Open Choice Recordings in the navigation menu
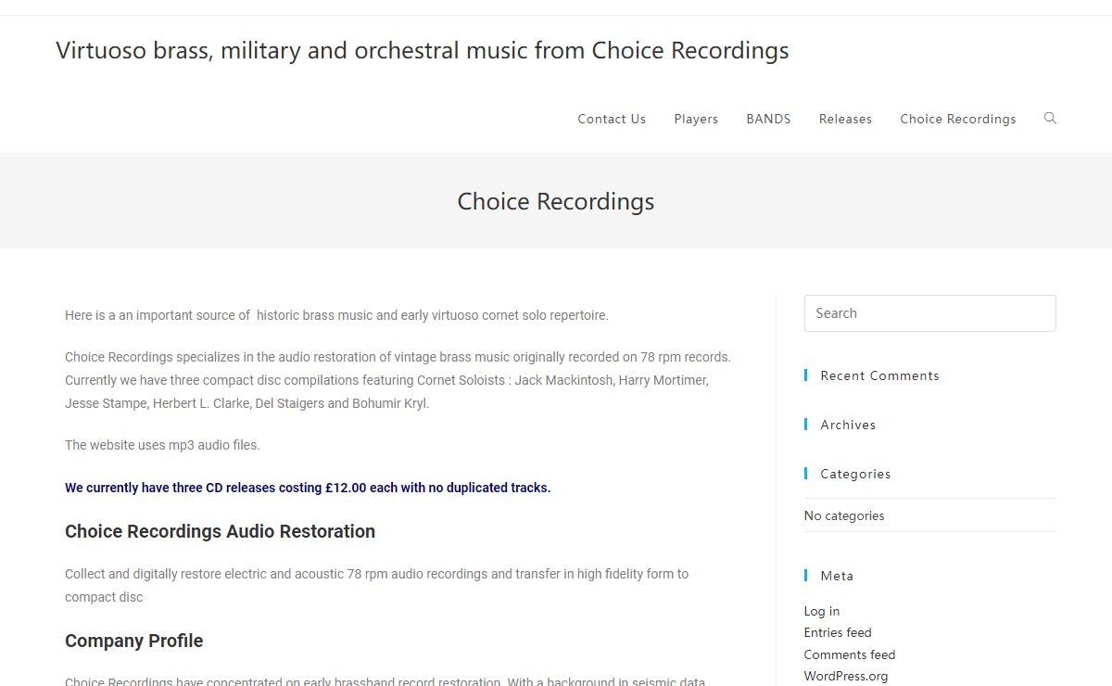 pos(958,119)
